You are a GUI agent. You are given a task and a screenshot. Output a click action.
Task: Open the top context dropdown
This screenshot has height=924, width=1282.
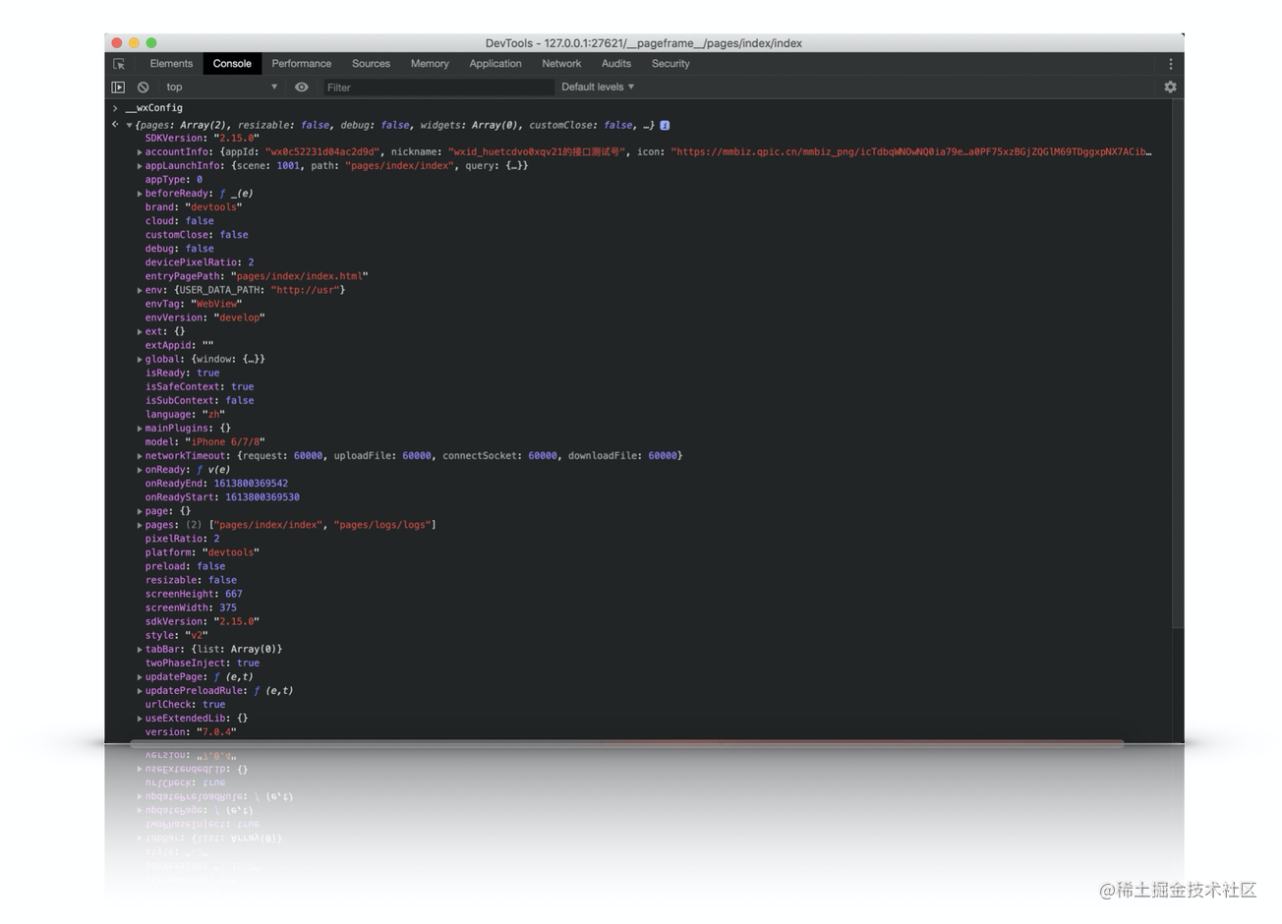pyautogui.click(x=221, y=87)
